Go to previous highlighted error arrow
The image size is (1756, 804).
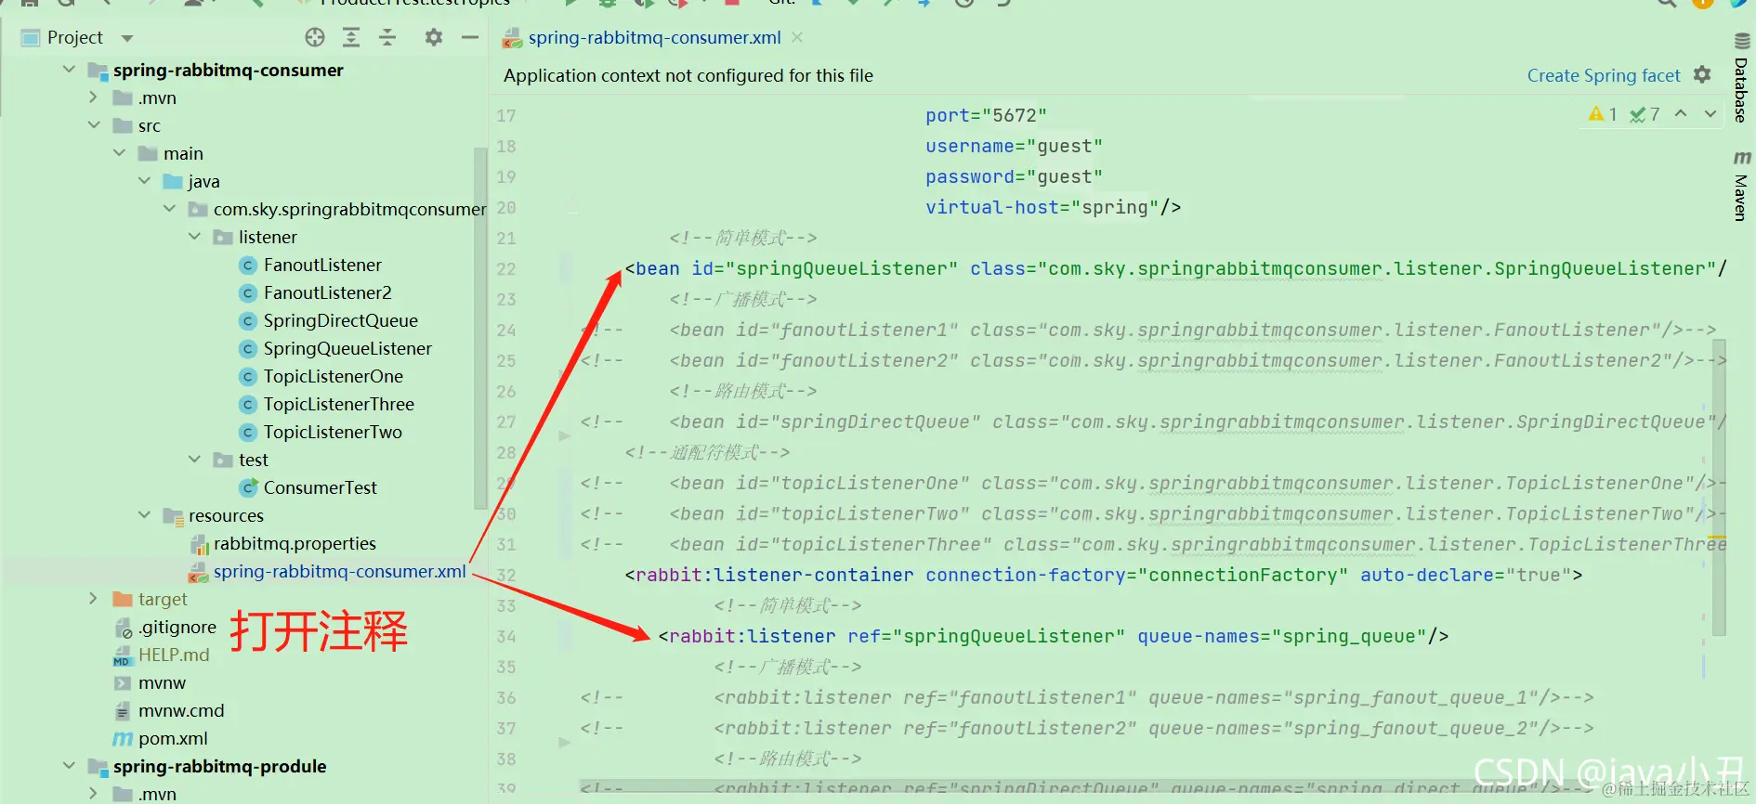(1681, 113)
